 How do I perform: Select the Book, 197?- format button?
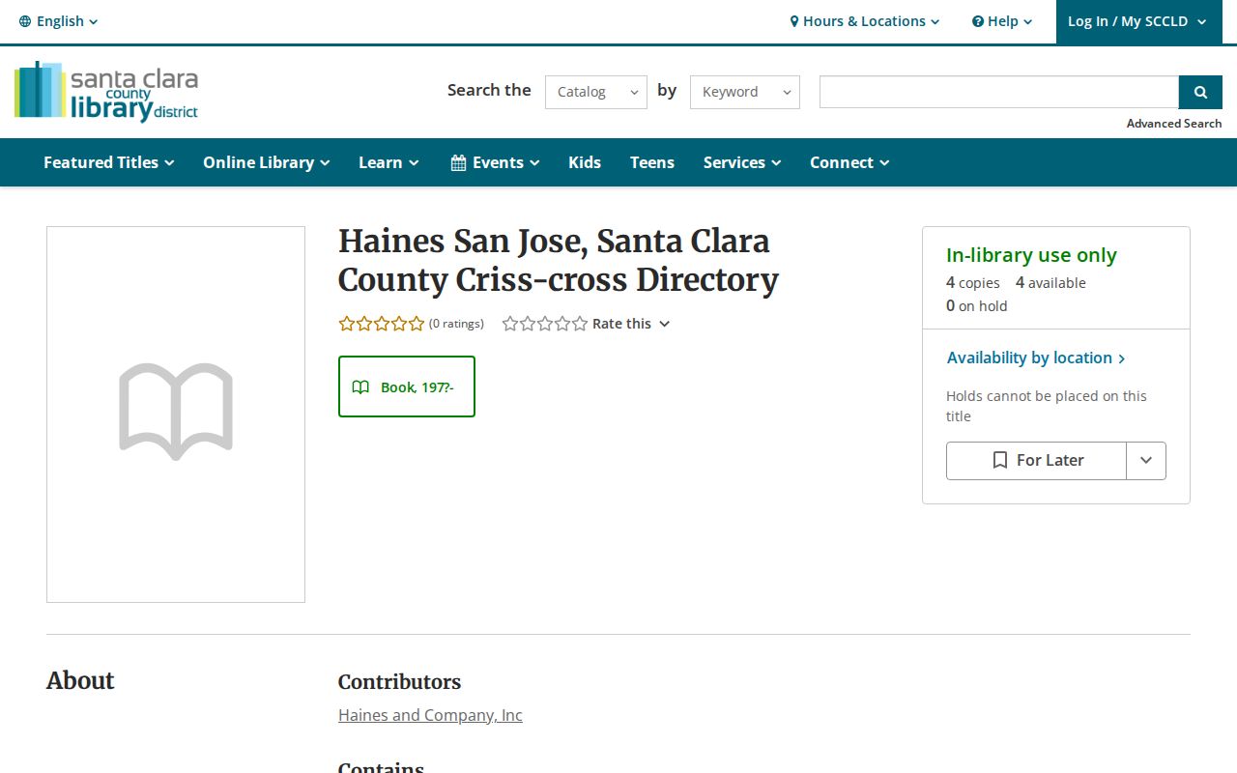[x=407, y=386]
